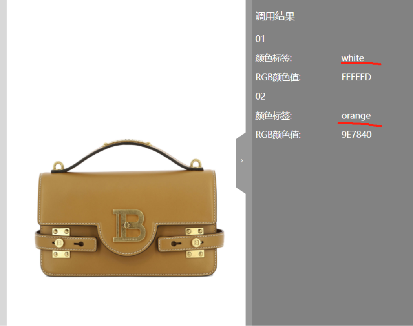This screenshot has width=413, height=326.
Task: Click the RGB颜色值 label under entry 02
Action: pyautogui.click(x=278, y=135)
